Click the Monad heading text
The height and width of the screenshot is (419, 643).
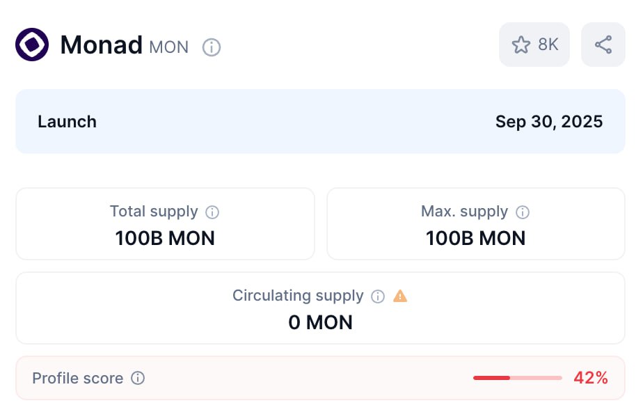102,45
